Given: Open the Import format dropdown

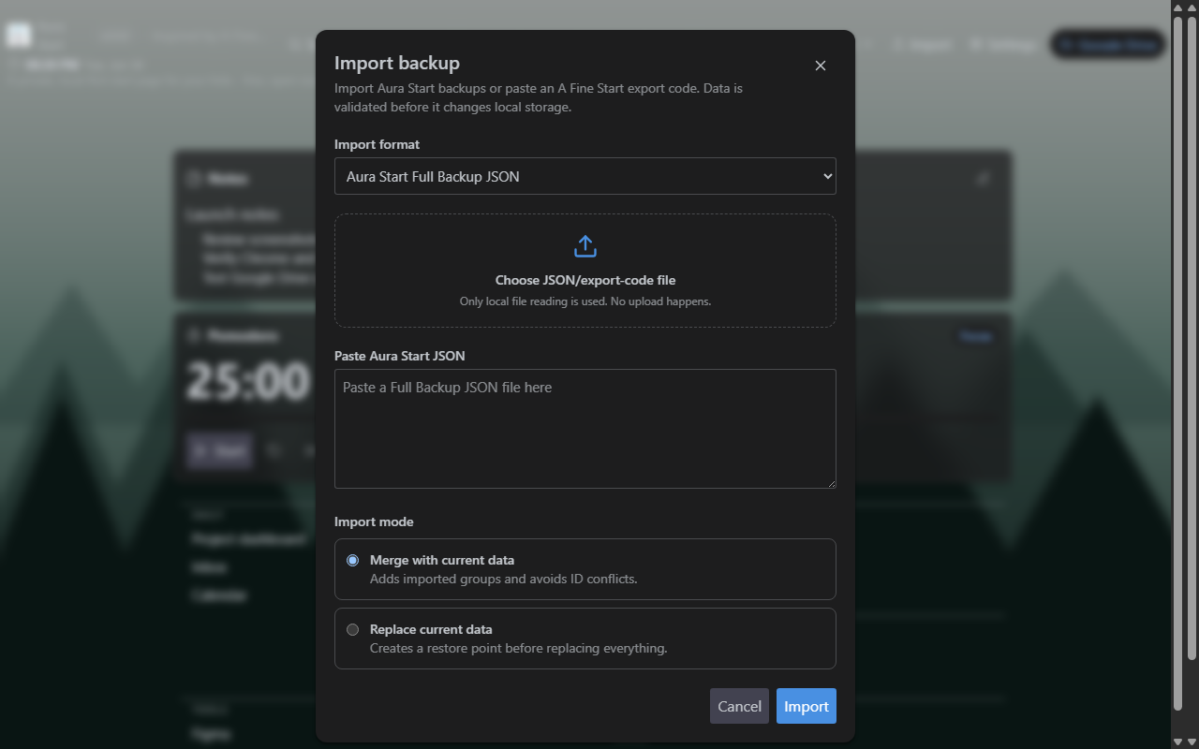Looking at the screenshot, I should [x=585, y=176].
